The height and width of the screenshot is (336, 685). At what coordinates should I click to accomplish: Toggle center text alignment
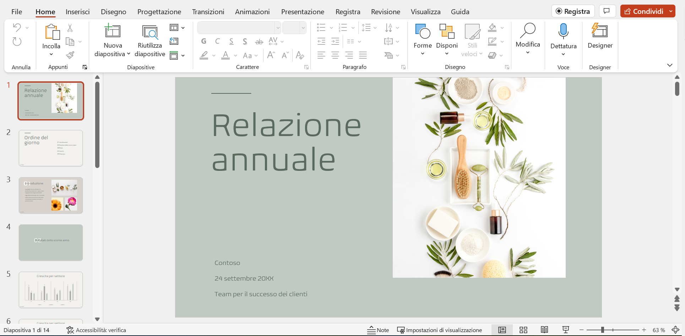(335, 55)
